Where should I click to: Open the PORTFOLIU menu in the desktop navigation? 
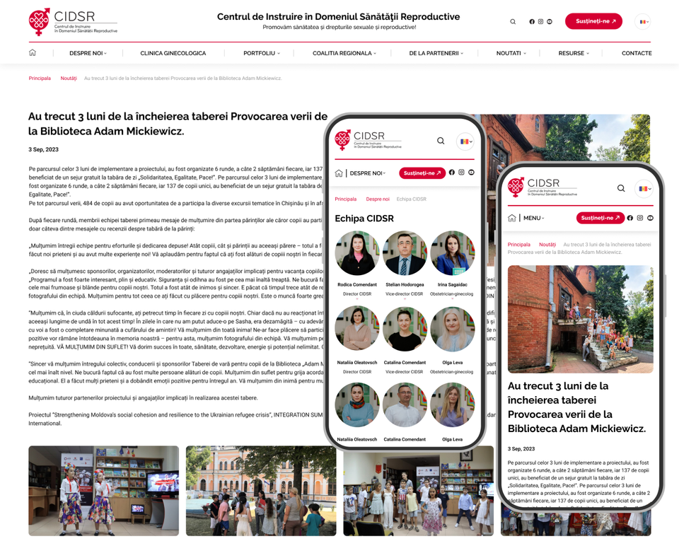click(x=261, y=53)
